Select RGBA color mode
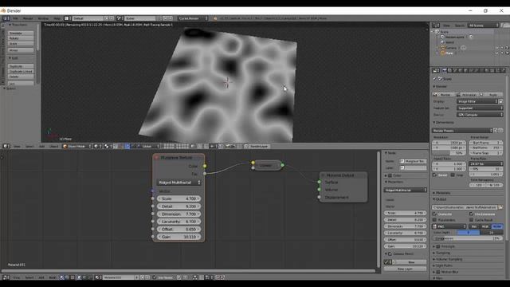This screenshot has height=287, width=510. pos(497,226)
